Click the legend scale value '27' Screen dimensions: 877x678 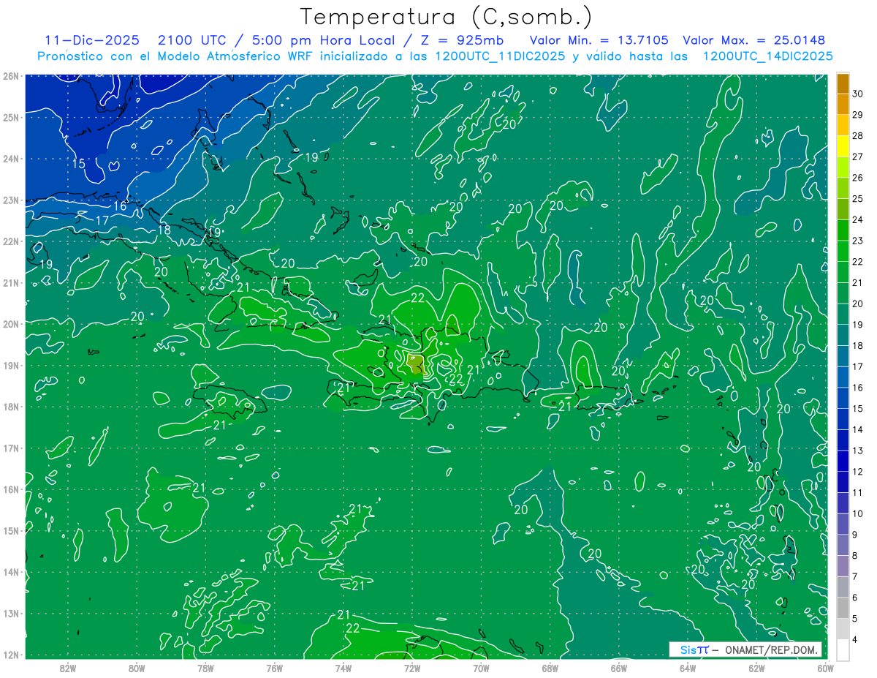pos(857,157)
